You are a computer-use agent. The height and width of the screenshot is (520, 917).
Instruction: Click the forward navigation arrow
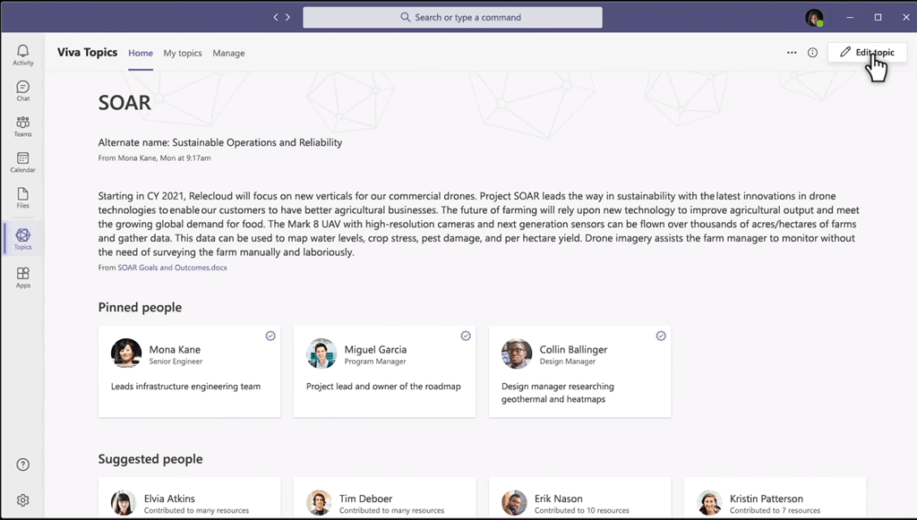coord(287,17)
